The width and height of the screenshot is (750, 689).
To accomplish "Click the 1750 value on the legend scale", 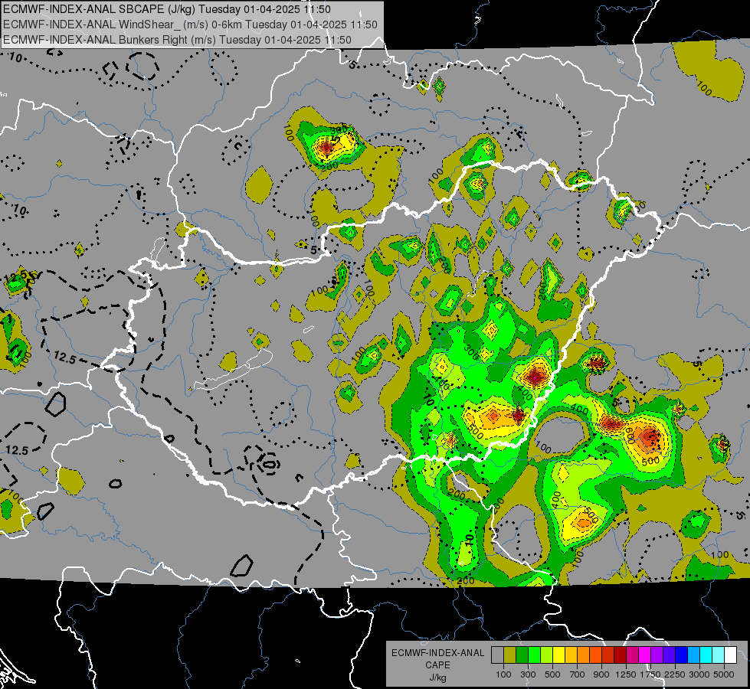I will click(x=650, y=674).
